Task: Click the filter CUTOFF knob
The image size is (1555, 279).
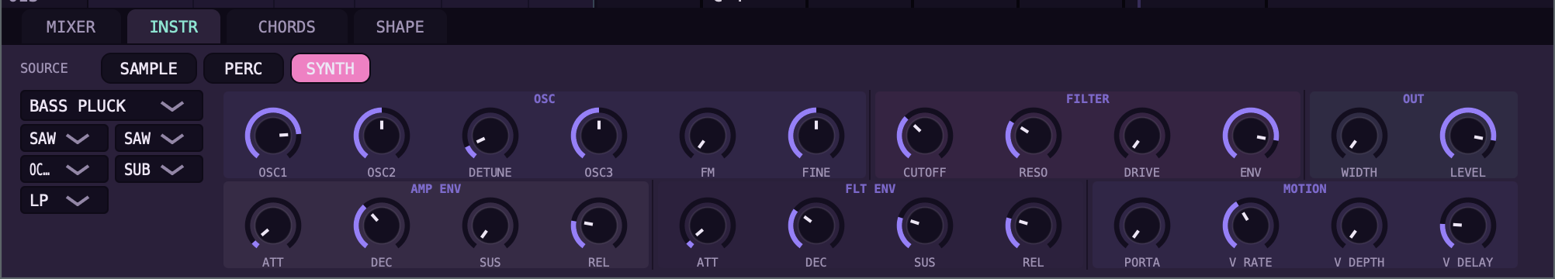Action: point(925,136)
